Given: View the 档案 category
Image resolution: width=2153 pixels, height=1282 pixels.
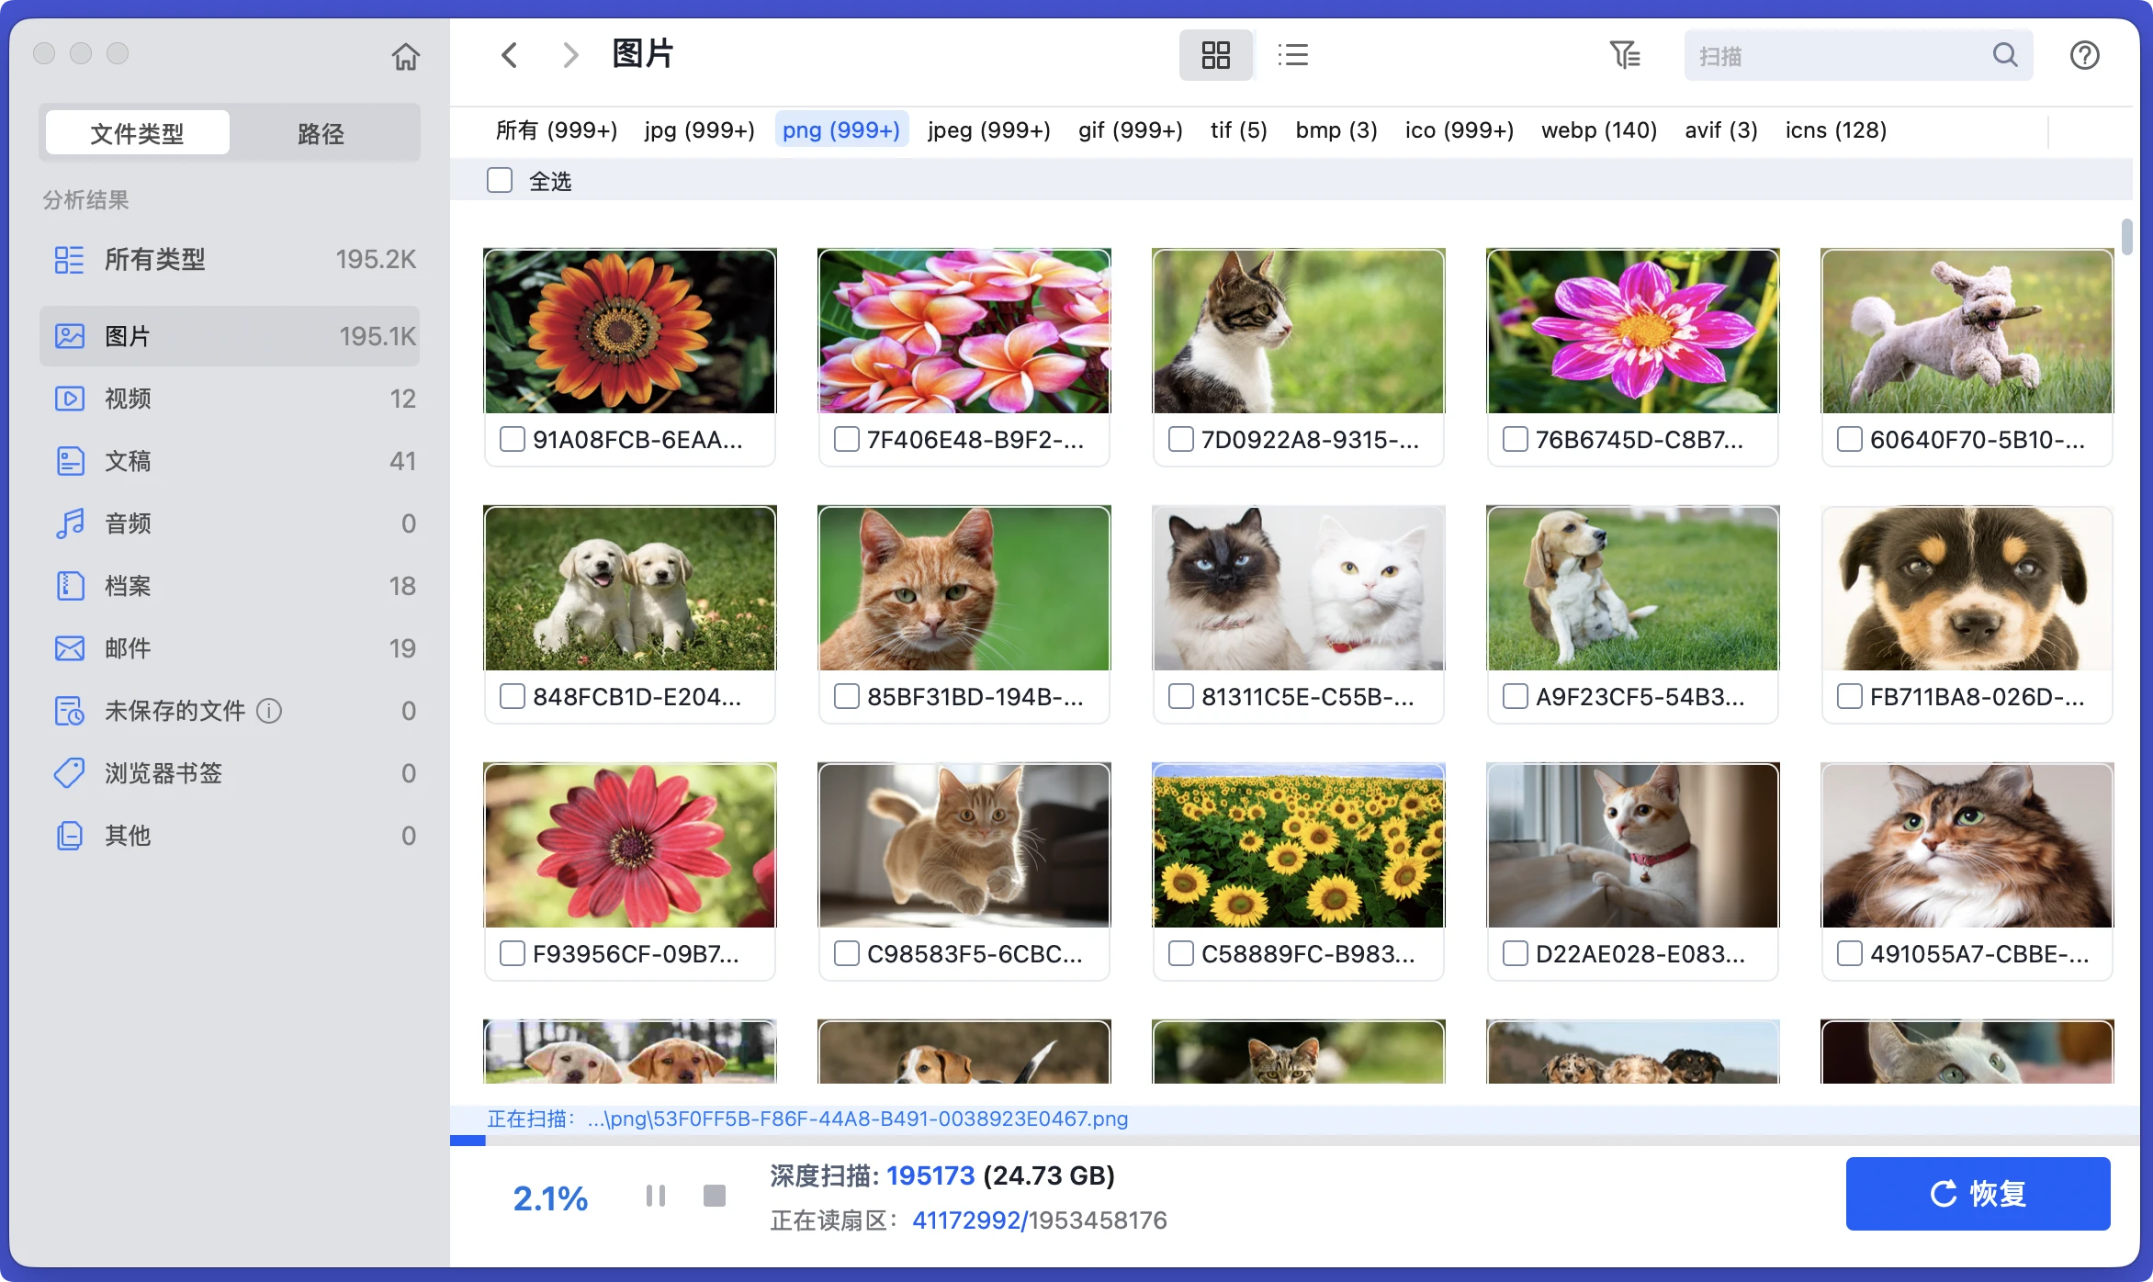Looking at the screenshot, I should (x=126, y=586).
